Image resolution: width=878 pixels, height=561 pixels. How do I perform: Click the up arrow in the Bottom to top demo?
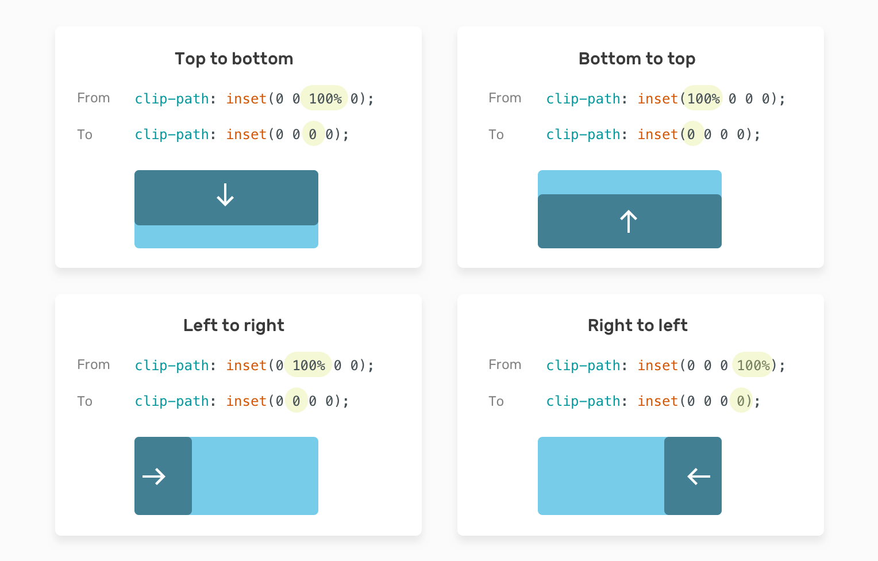[x=629, y=221]
